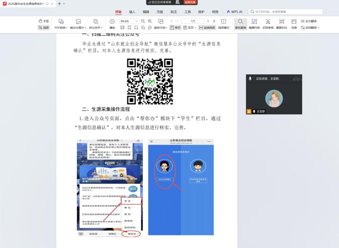Switch to the 插入 ribbon tab
The height and width of the screenshot is (248, 339).
132,12
